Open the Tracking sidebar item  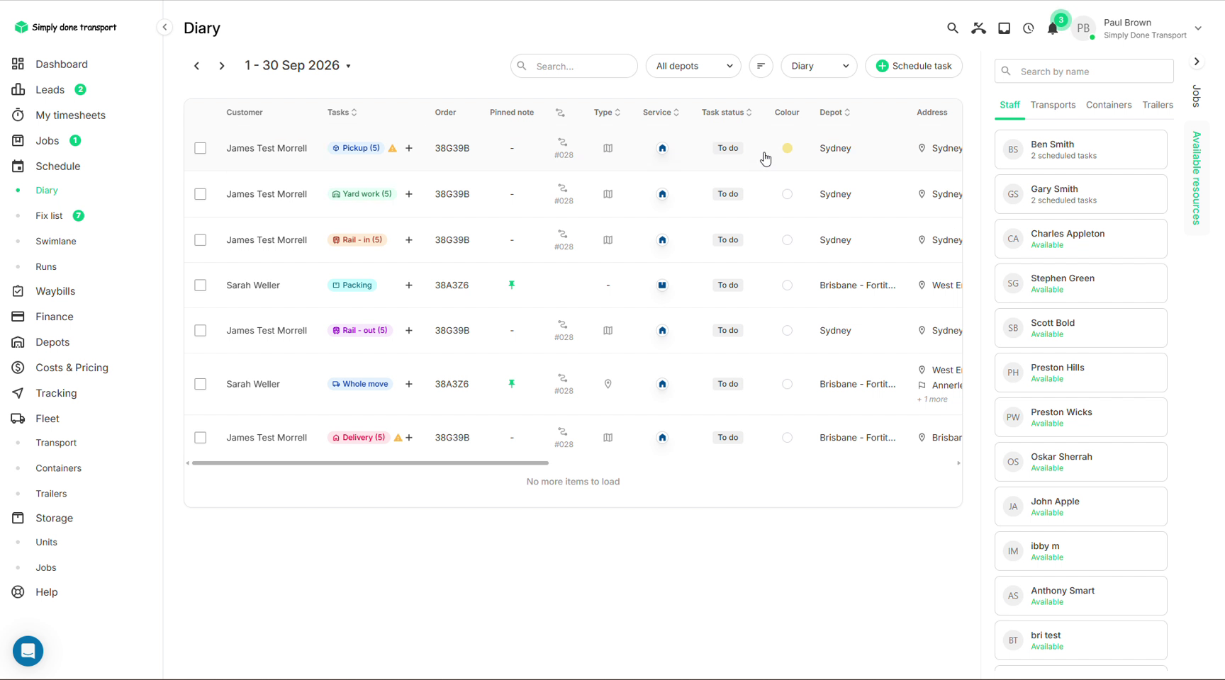(x=56, y=393)
